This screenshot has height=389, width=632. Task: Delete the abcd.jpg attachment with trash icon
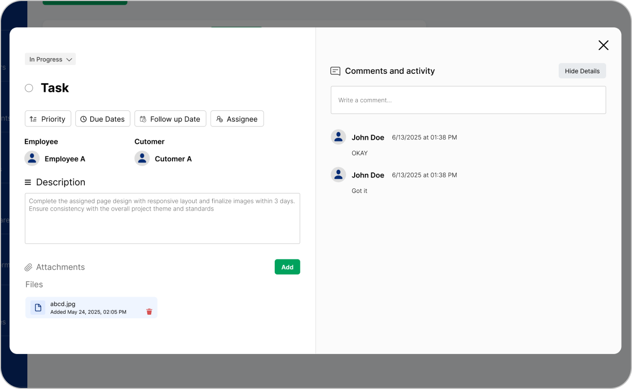point(149,312)
